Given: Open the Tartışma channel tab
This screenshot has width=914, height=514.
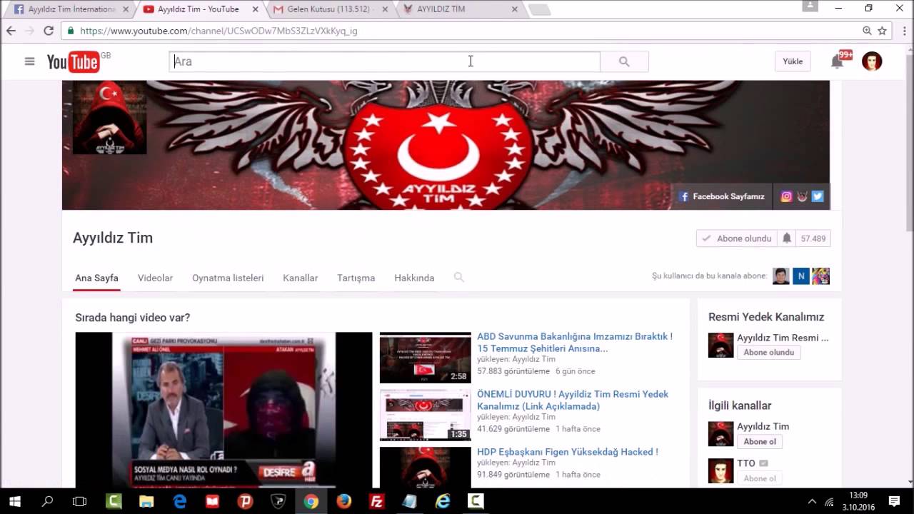Looking at the screenshot, I should [356, 278].
